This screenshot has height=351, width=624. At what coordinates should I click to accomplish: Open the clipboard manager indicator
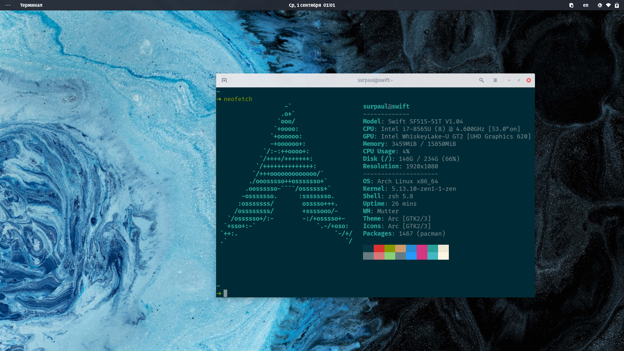(571, 5)
